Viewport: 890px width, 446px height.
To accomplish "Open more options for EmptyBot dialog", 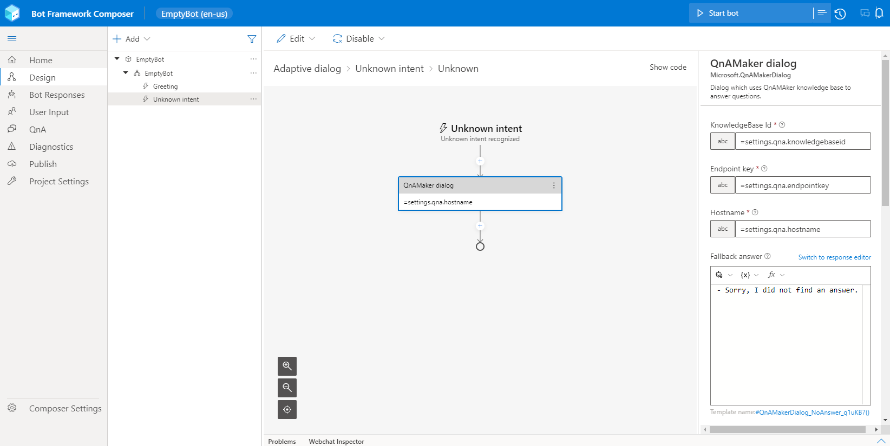I will pyautogui.click(x=253, y=73).
